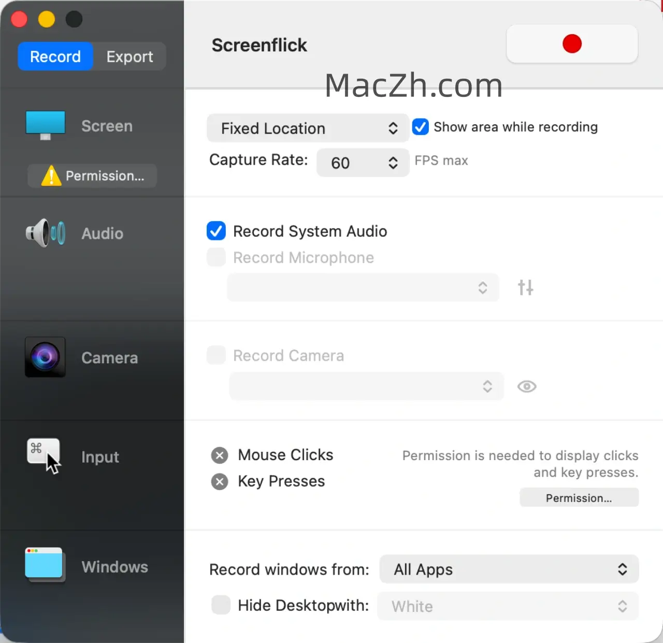Click the x icon beside Key Presses

tap(220, 482)
